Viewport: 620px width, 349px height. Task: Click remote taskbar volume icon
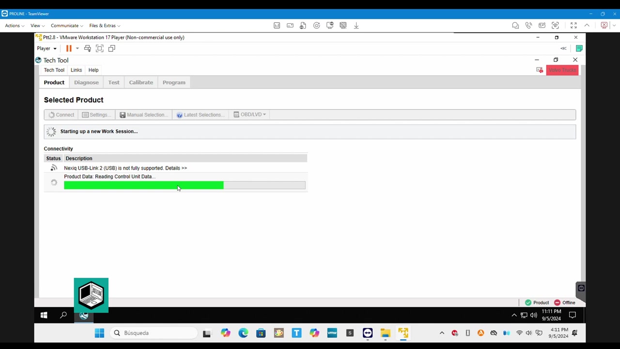[533, 316]
